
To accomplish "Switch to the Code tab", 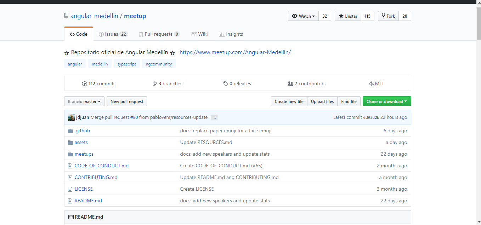I will pos(79,34).
